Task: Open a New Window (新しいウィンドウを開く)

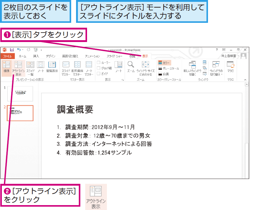Action: (x=192, y=68)
